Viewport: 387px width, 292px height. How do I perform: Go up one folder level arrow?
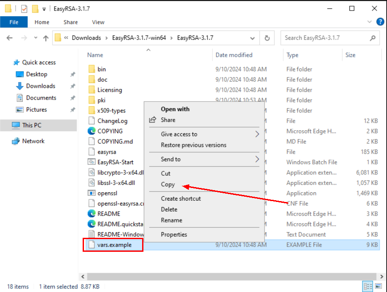click(x=45, y=38)
